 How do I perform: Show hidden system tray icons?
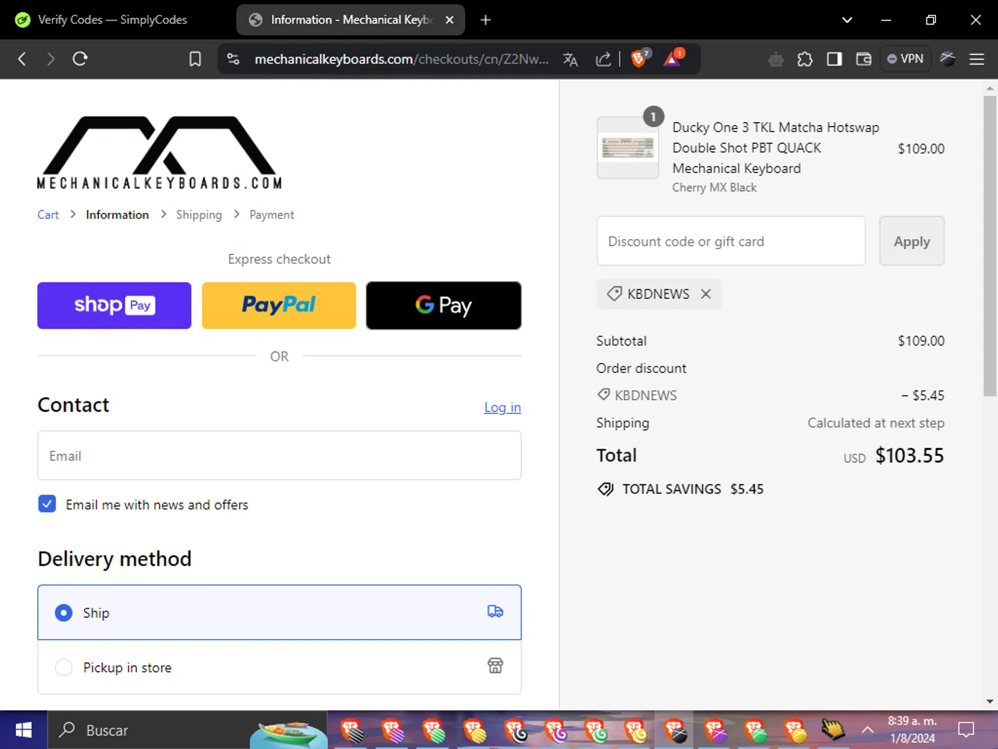(x=868, y=730)
